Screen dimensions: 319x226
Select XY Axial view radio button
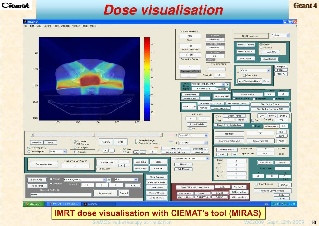pyautogui.click(x=75, y=141)
